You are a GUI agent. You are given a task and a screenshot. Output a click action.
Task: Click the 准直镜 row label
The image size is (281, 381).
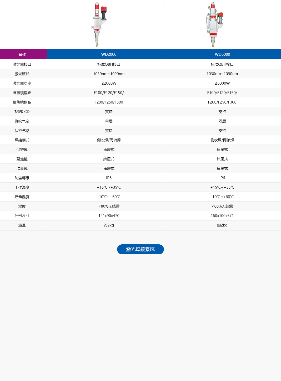coord(22,168)
